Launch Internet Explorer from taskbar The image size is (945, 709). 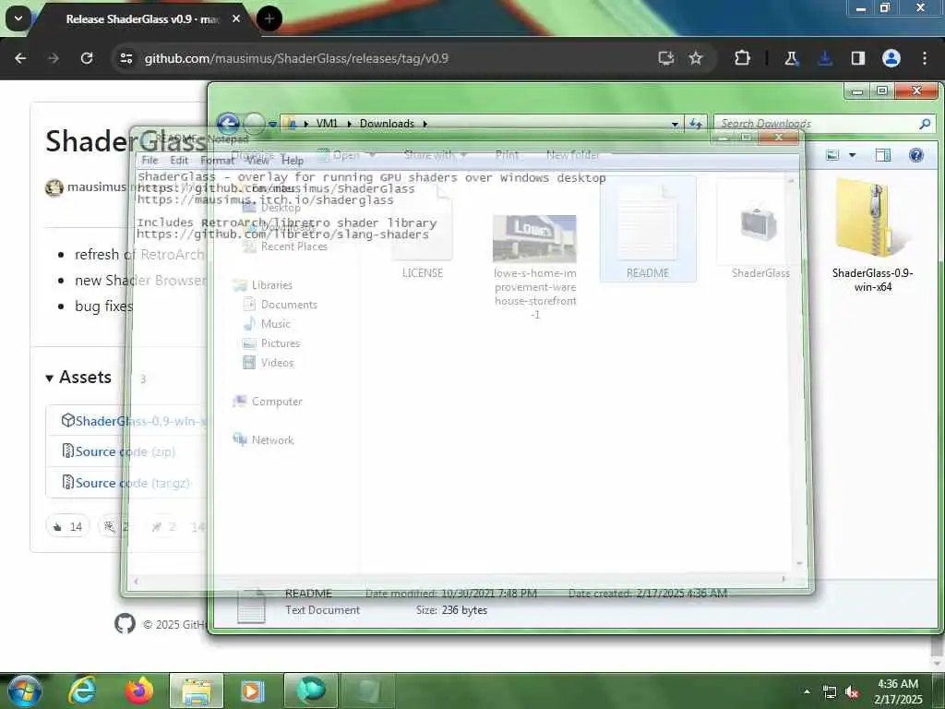point(82,691)
